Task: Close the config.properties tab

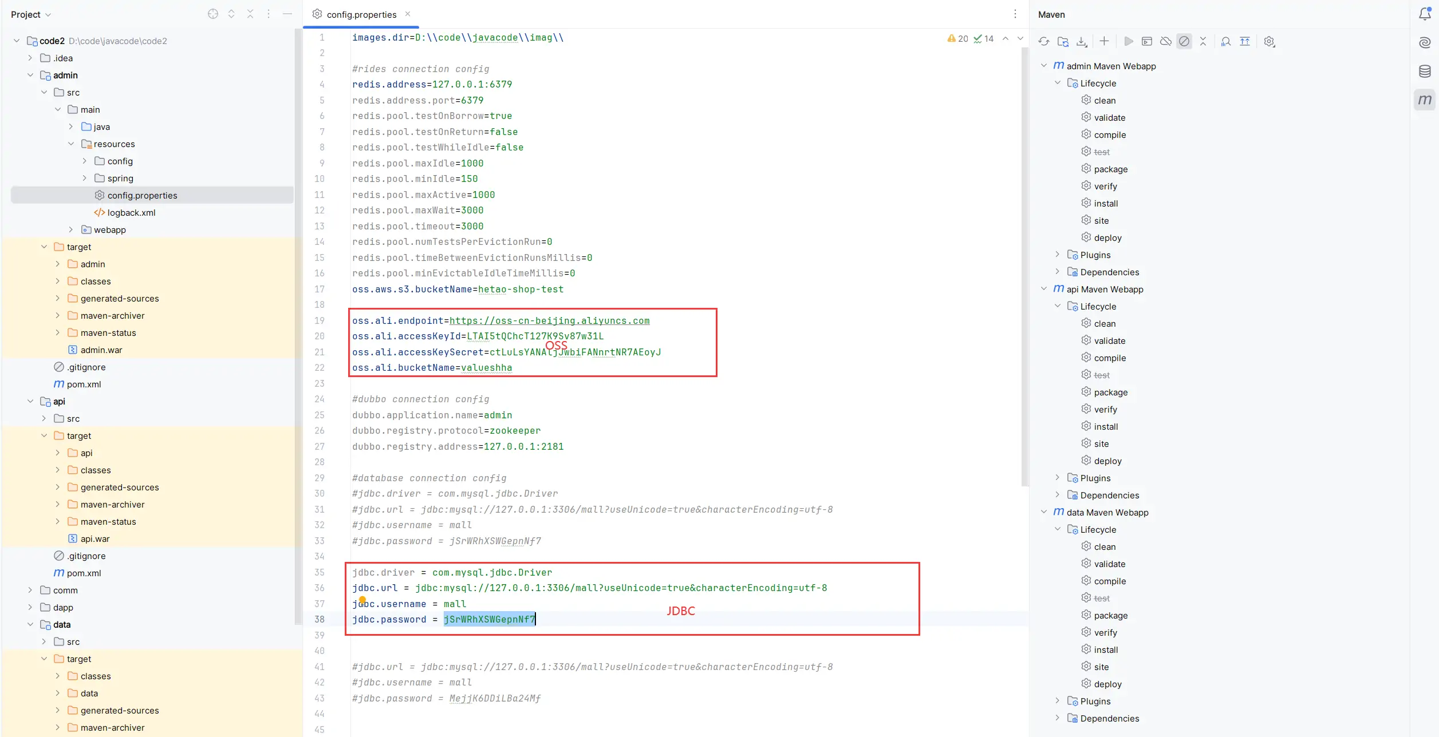Action: tap(408, 14)
